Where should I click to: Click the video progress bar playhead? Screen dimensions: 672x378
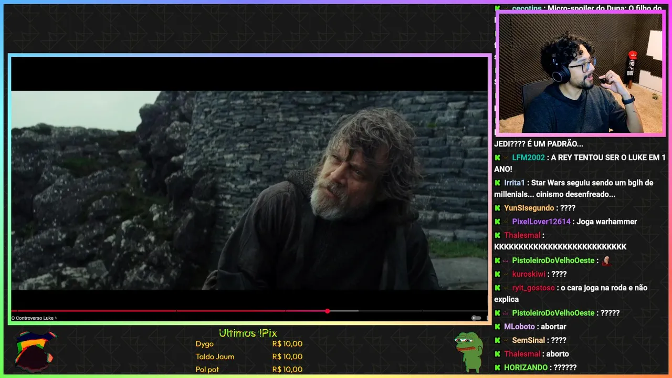tap(327, 311)
